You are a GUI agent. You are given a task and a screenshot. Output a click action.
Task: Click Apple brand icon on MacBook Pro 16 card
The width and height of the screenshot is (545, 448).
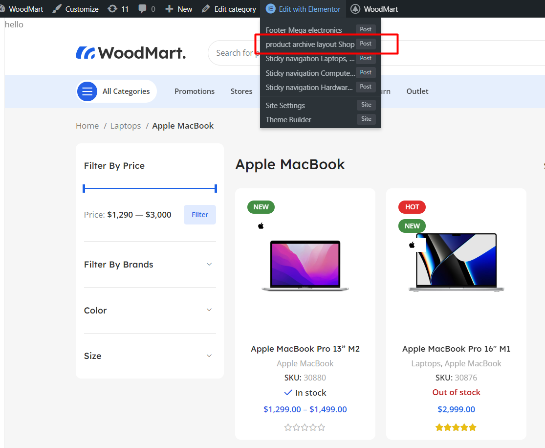point(412,245)
